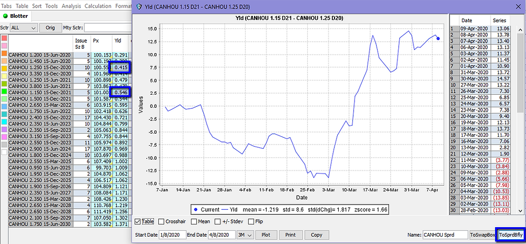Click the Print button
The height and width of the screenshot is (244, 526).
(291, 235)
